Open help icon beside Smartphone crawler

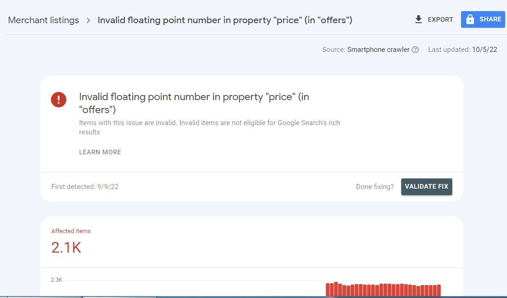point(415,50)
